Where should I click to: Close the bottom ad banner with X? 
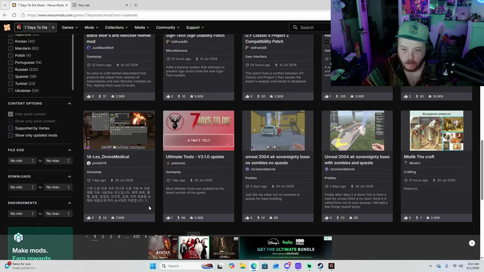point(472,243)
